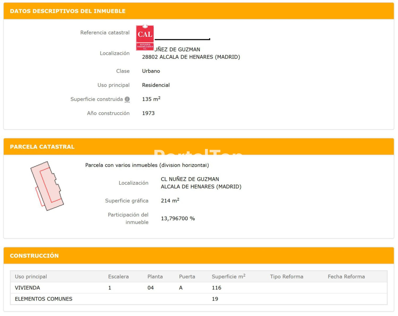This screenshot has width=398, height=316.
Task: Click the Uso principal column header
Action: 31,276
